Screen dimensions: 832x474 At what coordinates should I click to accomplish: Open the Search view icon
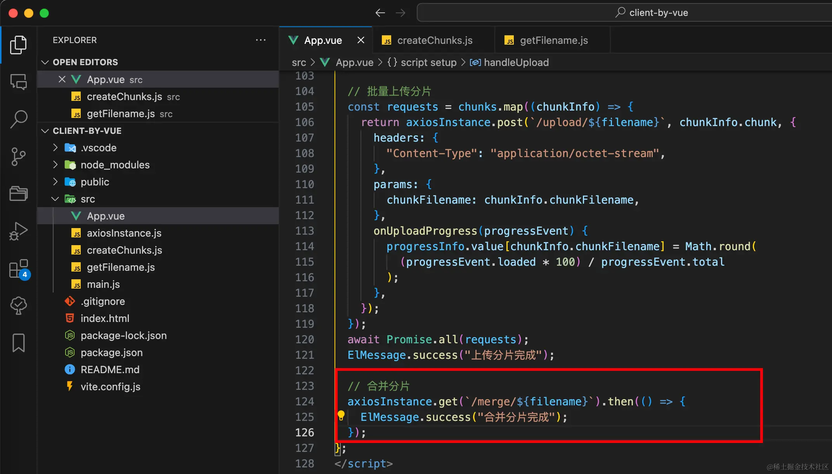tap(18, 119)
